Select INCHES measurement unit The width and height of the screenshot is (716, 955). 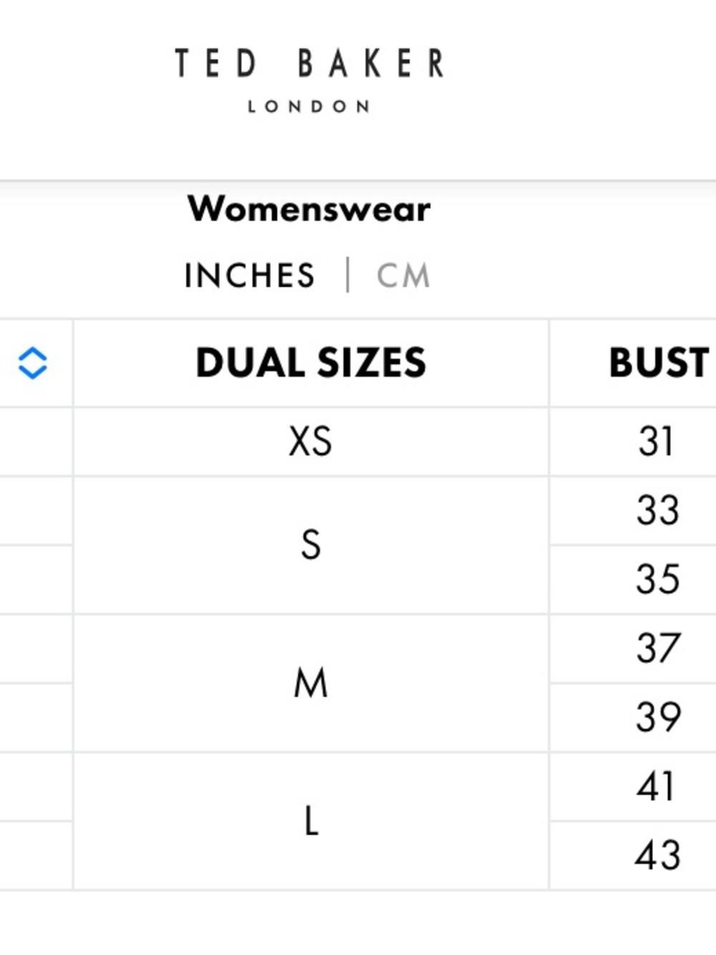coord(249,275)
